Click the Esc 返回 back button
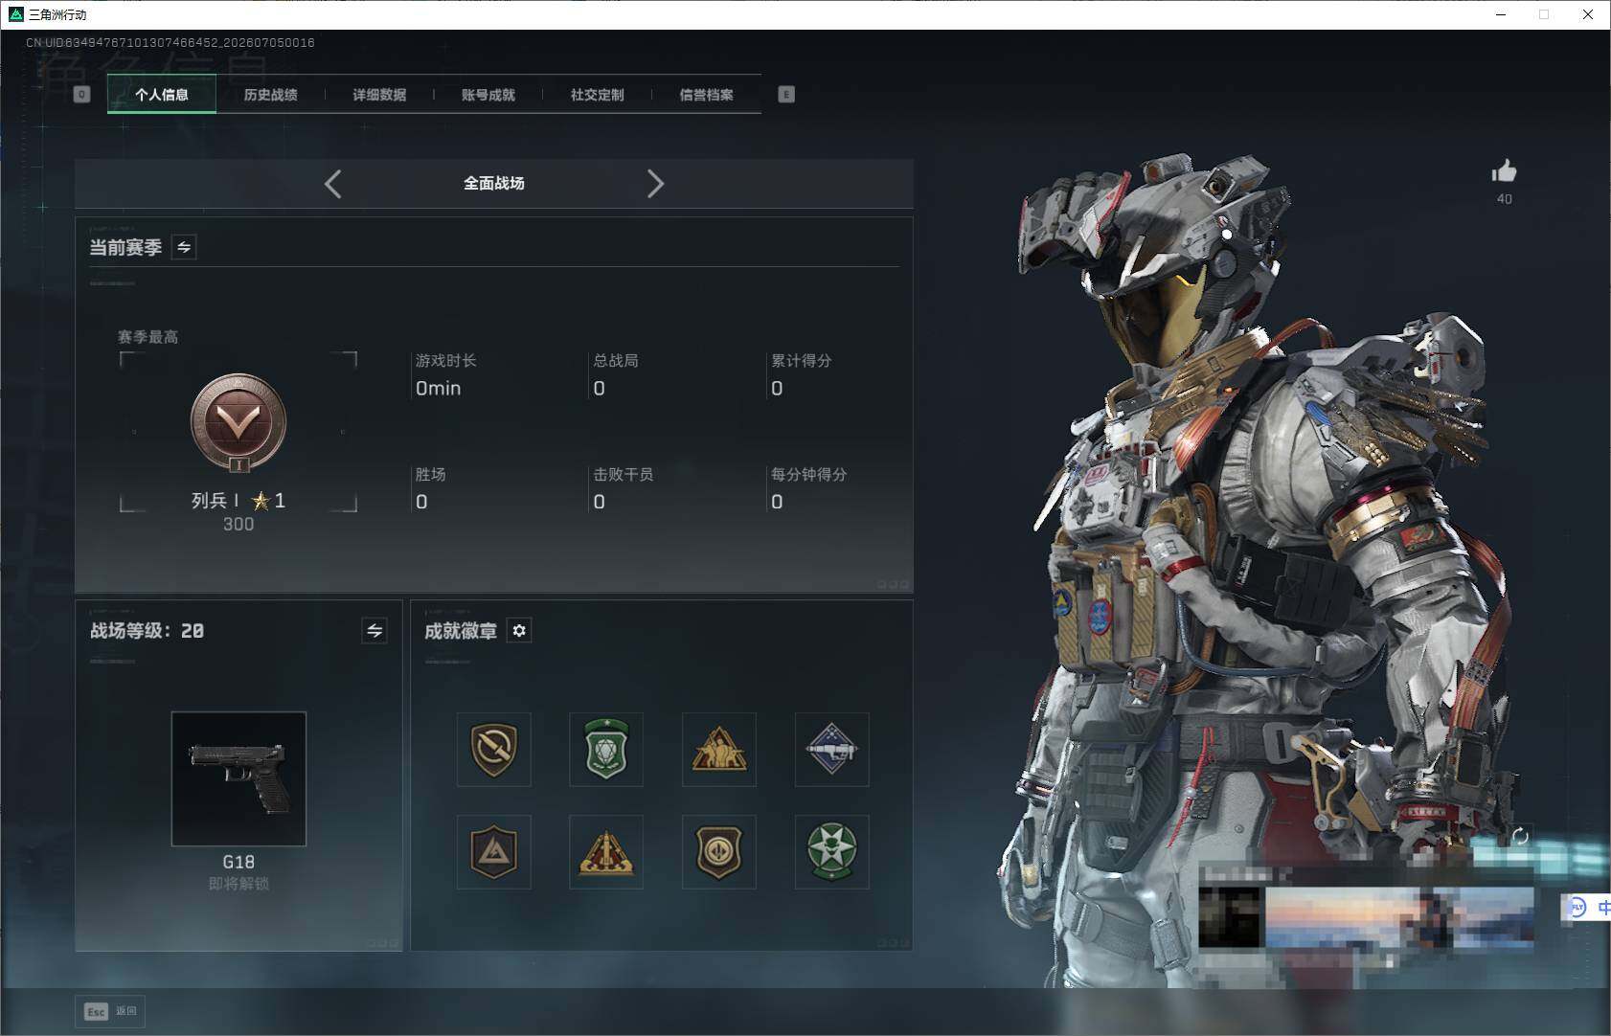 (x=111, y=1011)
